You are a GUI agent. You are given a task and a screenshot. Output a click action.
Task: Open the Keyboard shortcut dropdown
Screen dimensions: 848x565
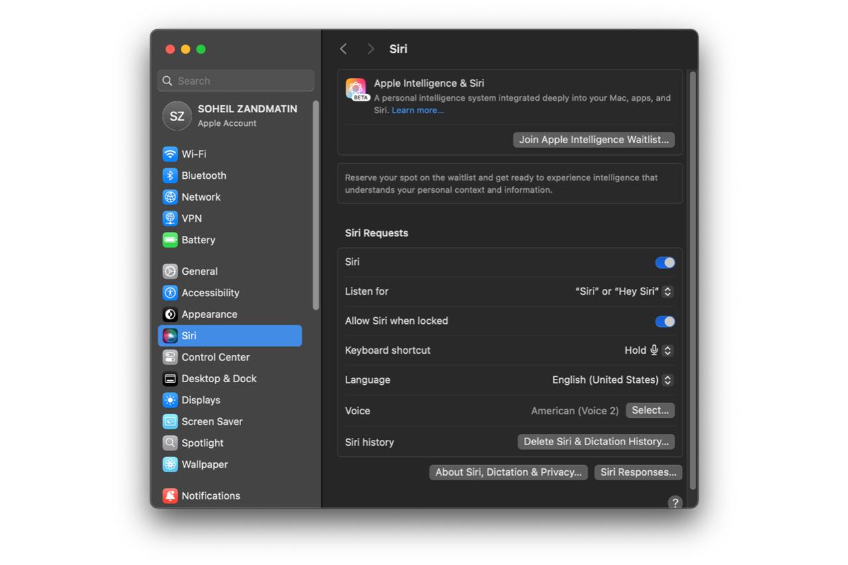649,350
